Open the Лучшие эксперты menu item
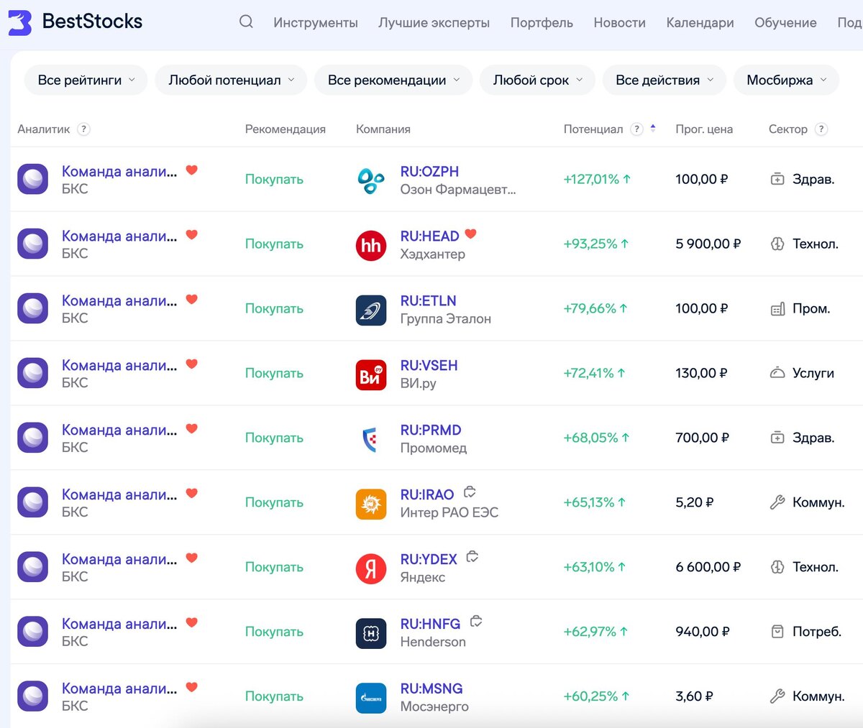 coord(434,23)
